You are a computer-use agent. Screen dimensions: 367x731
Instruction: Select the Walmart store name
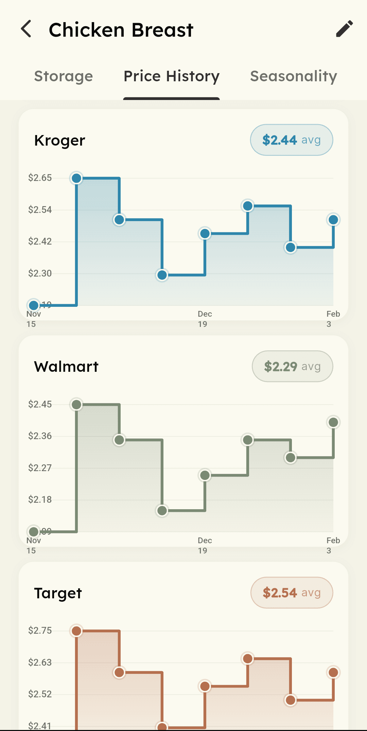(66, 366)
